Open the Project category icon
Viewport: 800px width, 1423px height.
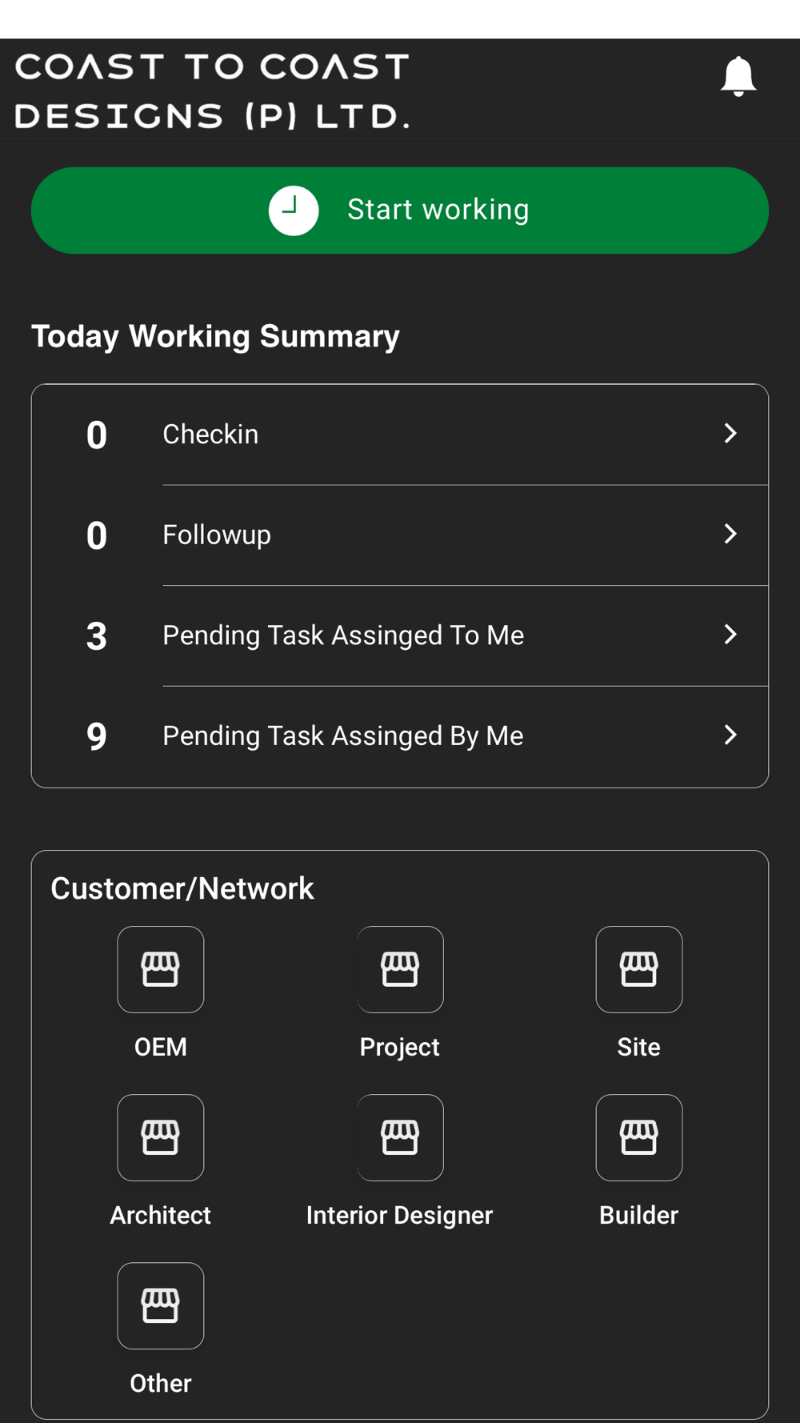coord(400,969)
